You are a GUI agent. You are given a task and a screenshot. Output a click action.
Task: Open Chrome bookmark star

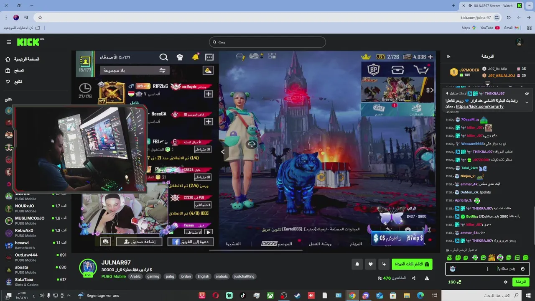pyautogui.click(x=40, y=18)
